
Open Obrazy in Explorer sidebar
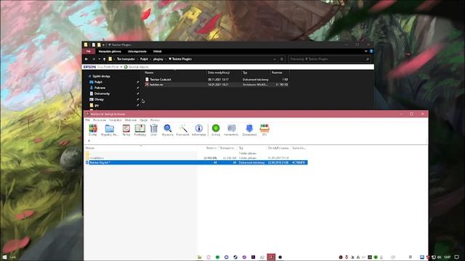97,99
